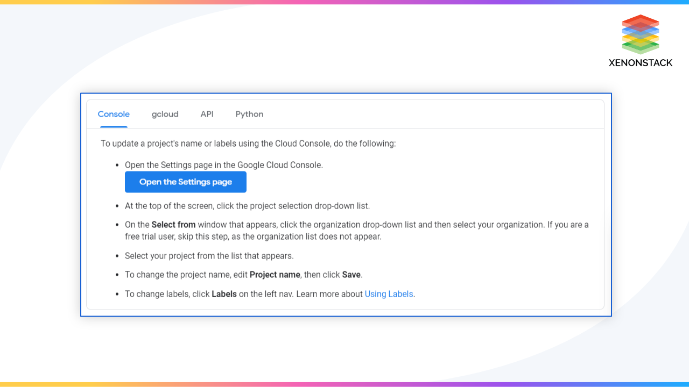Switch to the gcloud tab
Viewport: 689px width, 387px height.
click(x=165, y=114)
